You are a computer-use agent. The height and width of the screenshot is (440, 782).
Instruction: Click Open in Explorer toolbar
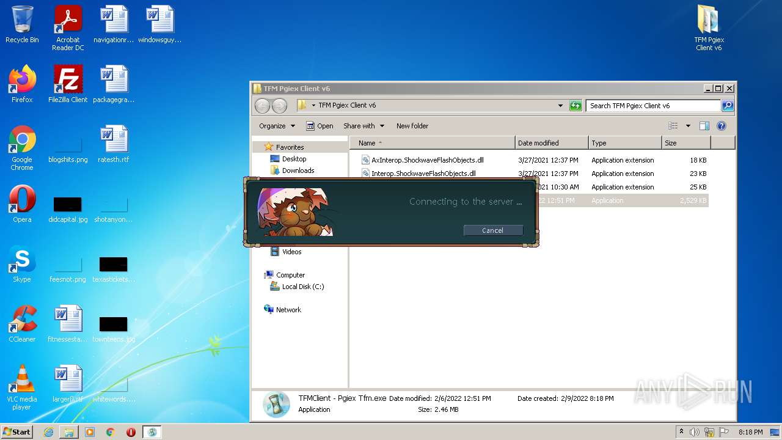(320, 126)
